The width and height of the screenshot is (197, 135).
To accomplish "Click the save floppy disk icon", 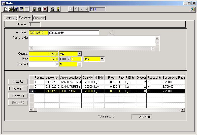I will pos(35,9).
